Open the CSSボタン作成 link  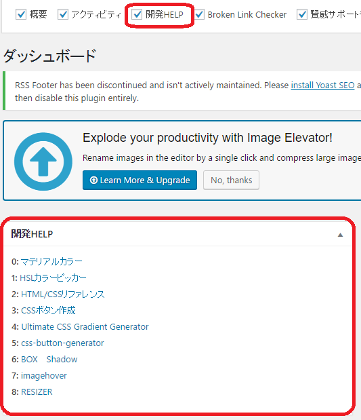48,311
